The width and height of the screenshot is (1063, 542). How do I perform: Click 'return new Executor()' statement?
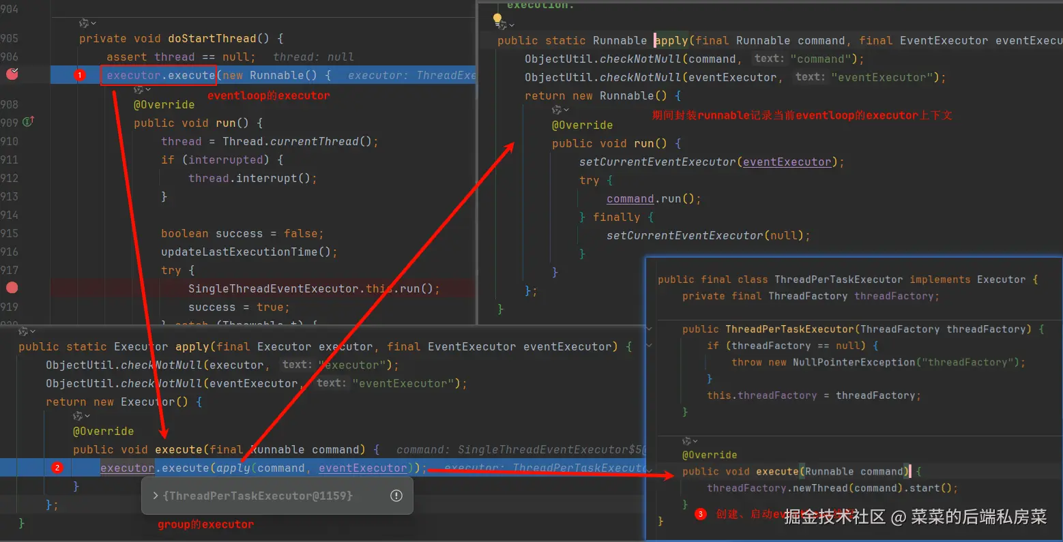117,402
